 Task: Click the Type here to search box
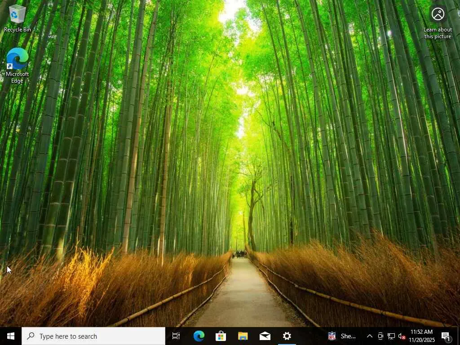pos(93,336)
